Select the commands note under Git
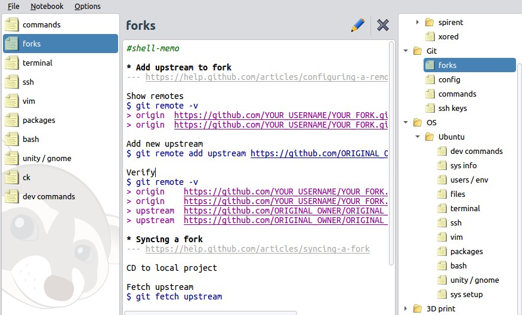Screen dimensions: 522x315 [451, 94]
